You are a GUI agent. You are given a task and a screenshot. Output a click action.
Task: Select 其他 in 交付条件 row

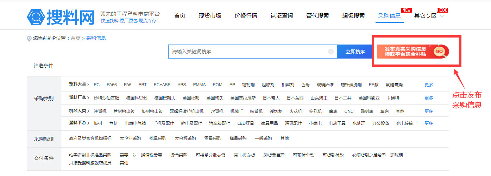[124, 163]
